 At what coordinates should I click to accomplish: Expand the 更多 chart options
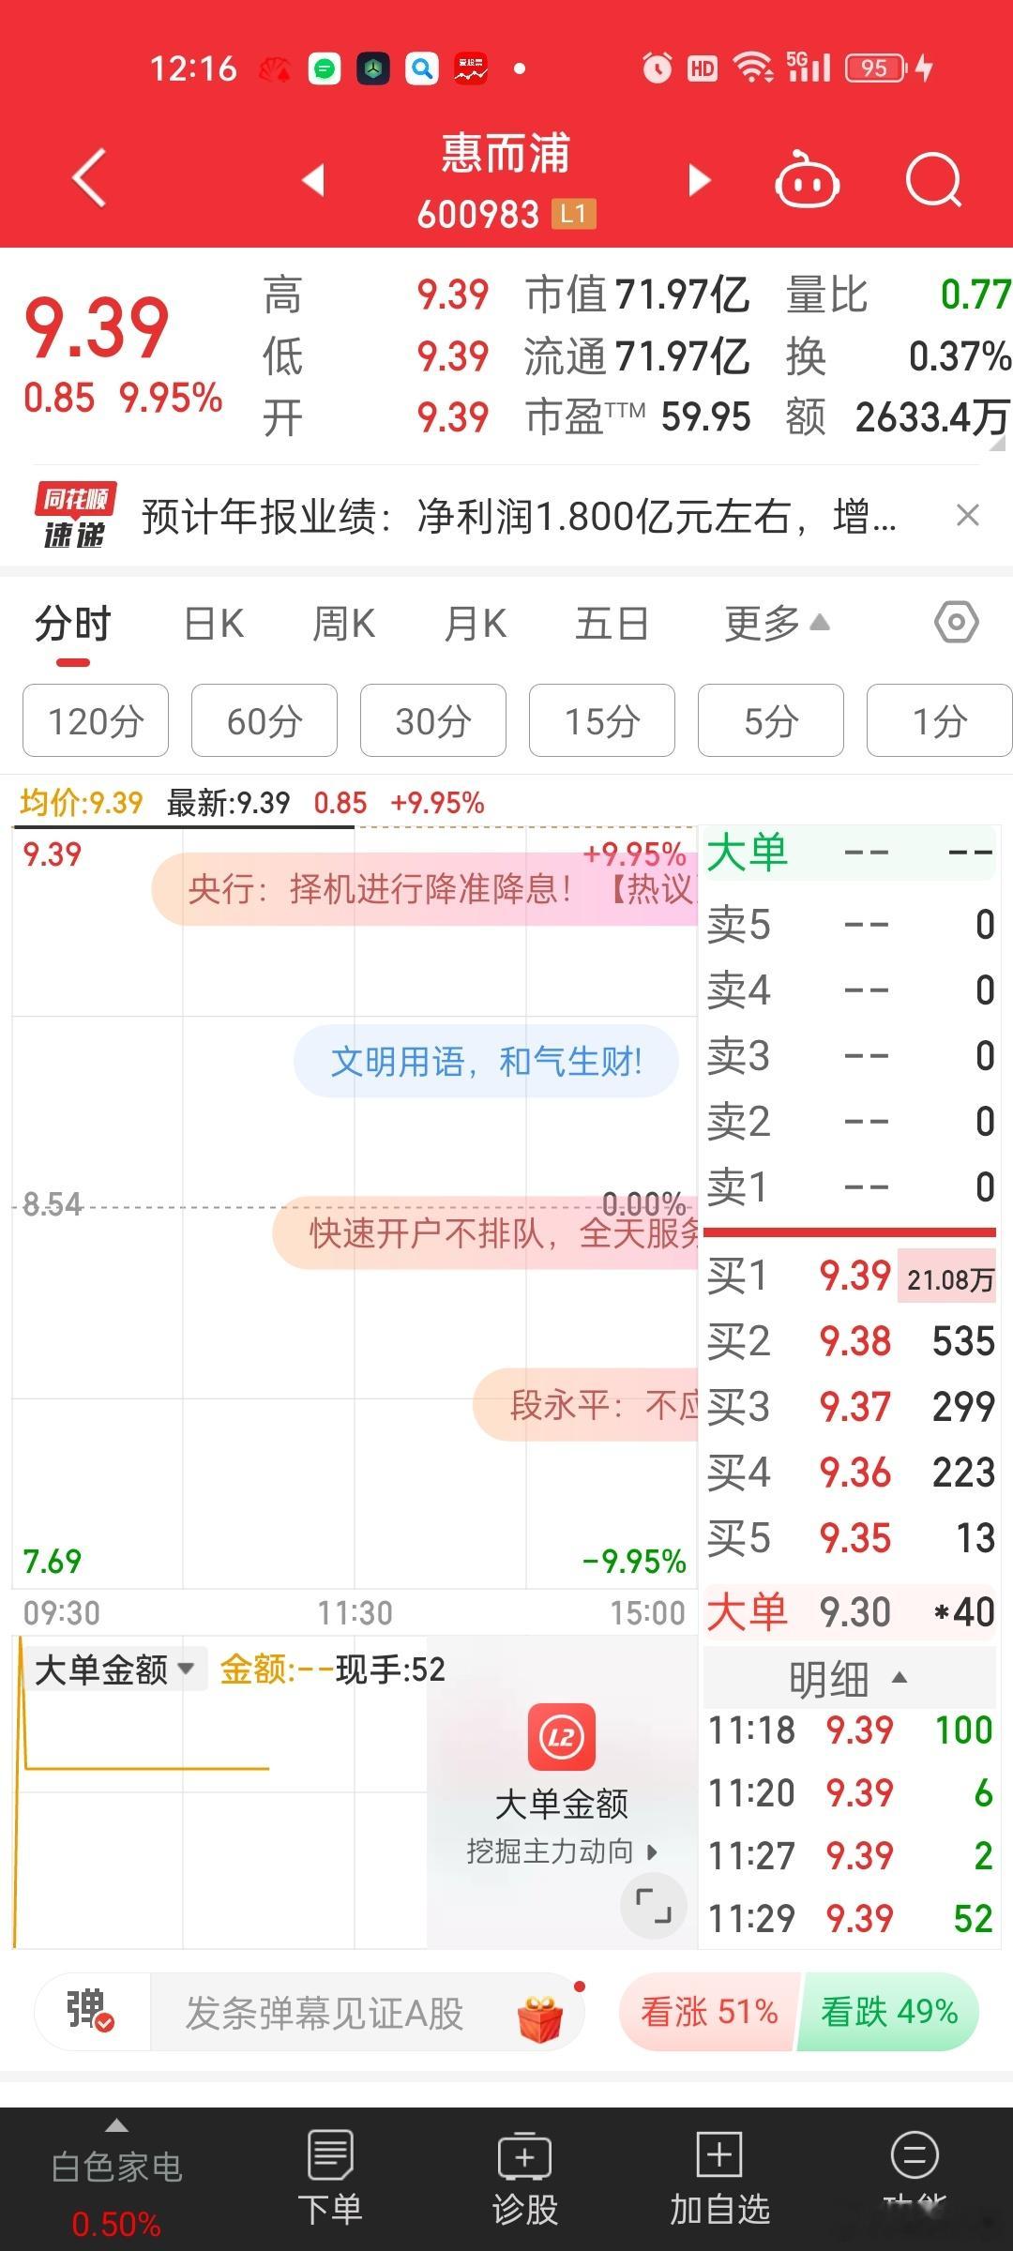coord(777,624)
